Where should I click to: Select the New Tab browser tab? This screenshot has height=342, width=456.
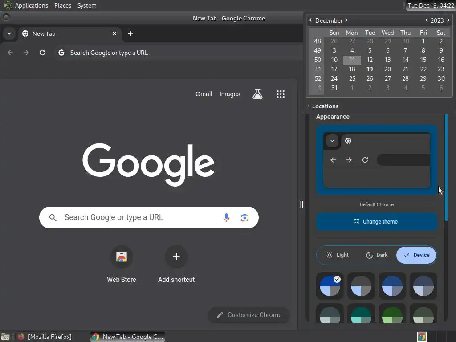coord(70,33)
